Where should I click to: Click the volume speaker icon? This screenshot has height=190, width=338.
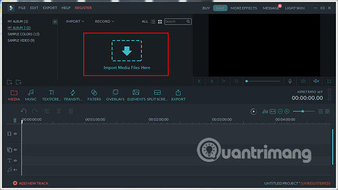pos(316,81)
